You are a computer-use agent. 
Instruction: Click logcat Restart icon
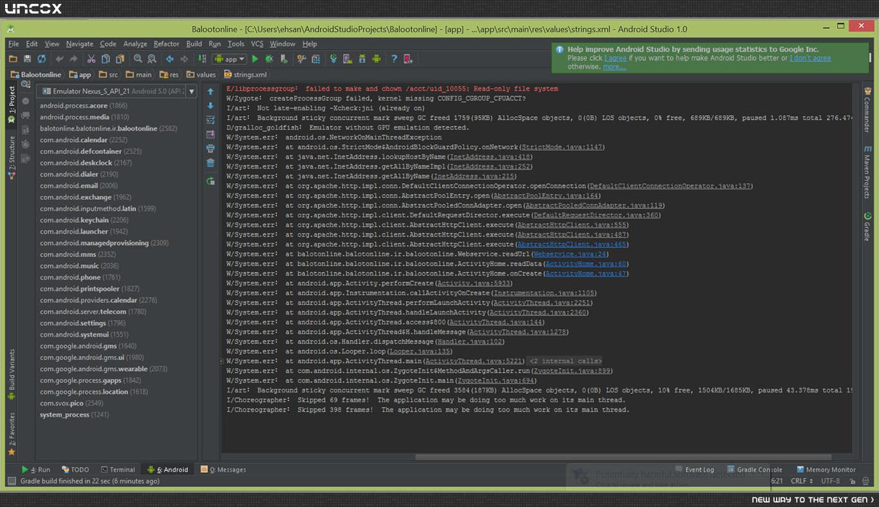(x=210, y=181)
